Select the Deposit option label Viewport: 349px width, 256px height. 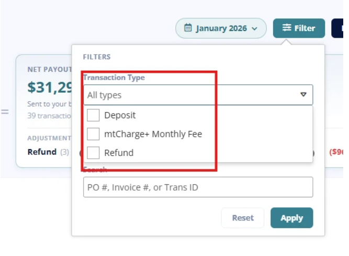pyautogui.click(x=120, y=115)
